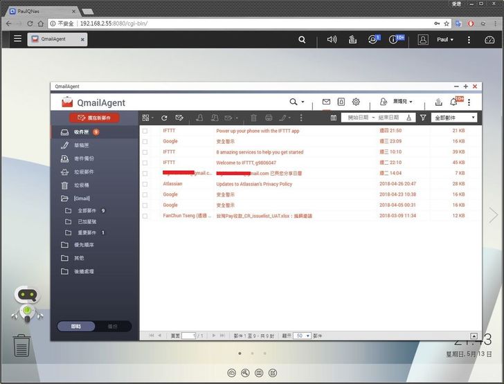Switch to the PaulQNas browser tab
504x384 pixels.
coord(41,11)
